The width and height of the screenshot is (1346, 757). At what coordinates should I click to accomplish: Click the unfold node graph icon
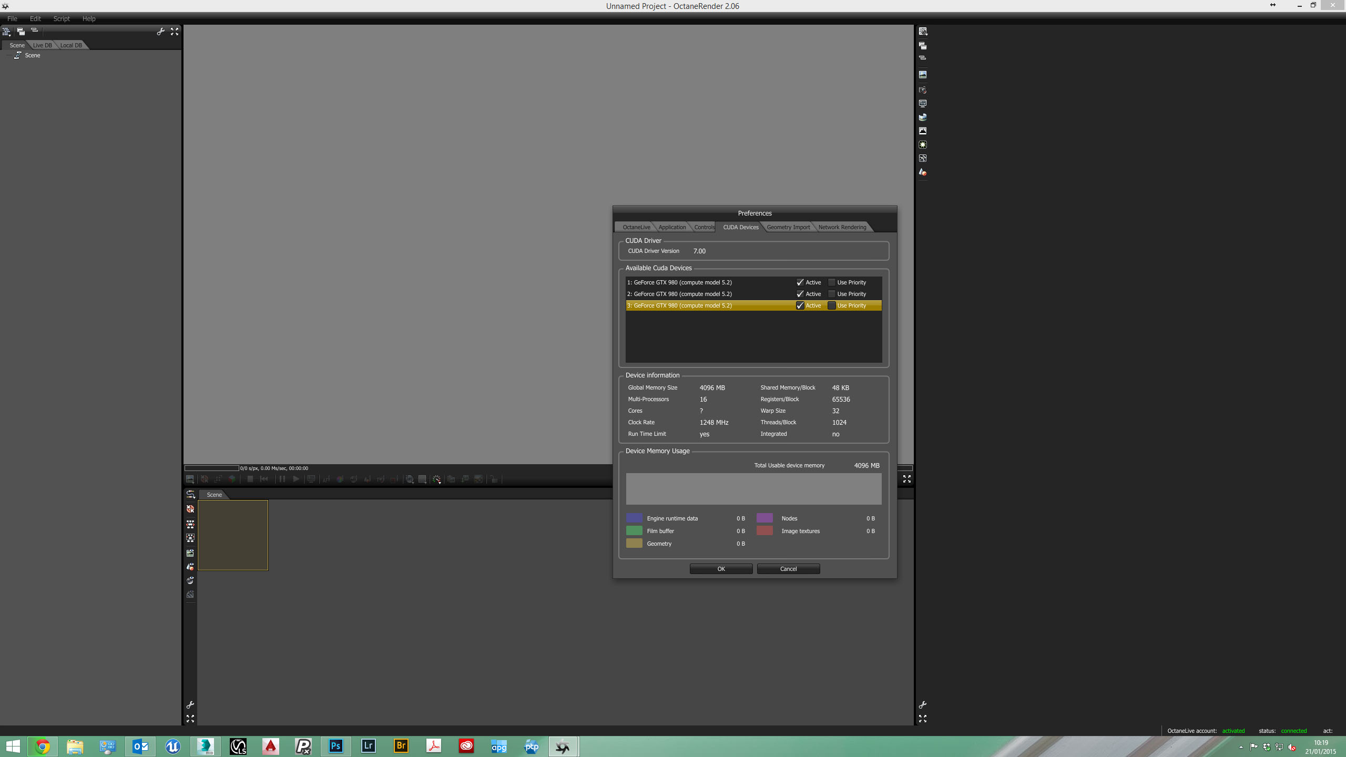click(190, 524)
